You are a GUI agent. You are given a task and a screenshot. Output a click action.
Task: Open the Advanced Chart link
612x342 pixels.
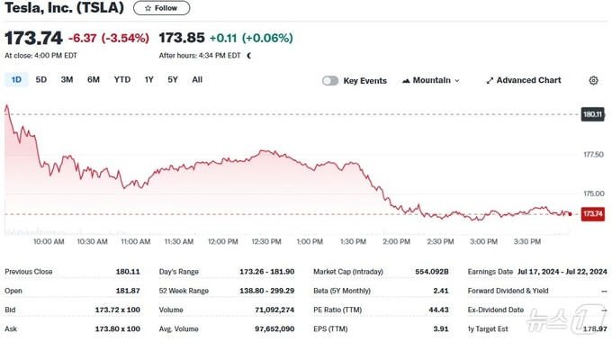click(x=524, y=80)
